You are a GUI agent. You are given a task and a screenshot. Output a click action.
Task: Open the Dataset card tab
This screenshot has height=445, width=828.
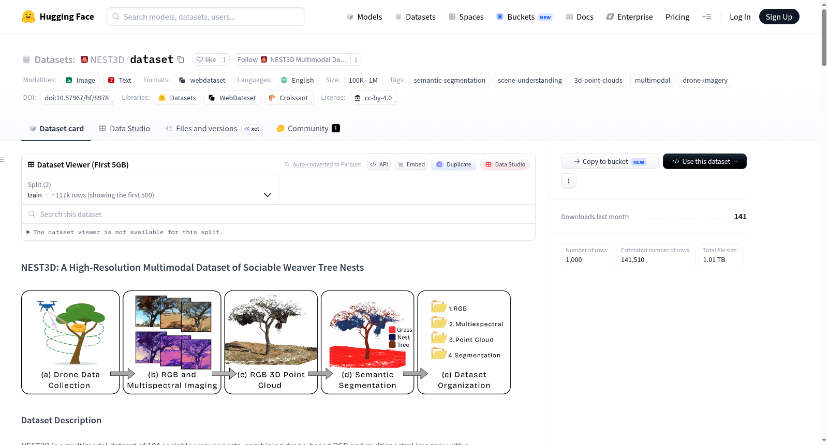point(56,128)
